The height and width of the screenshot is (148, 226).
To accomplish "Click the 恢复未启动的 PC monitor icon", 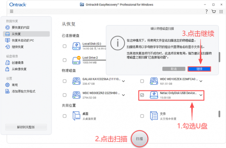I will tap(8, 40).
